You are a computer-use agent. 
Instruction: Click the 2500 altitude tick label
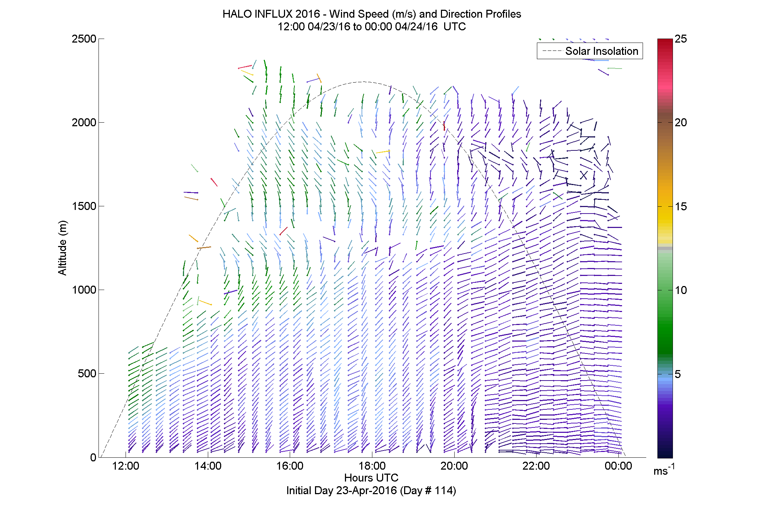click(x=84, y=39)
